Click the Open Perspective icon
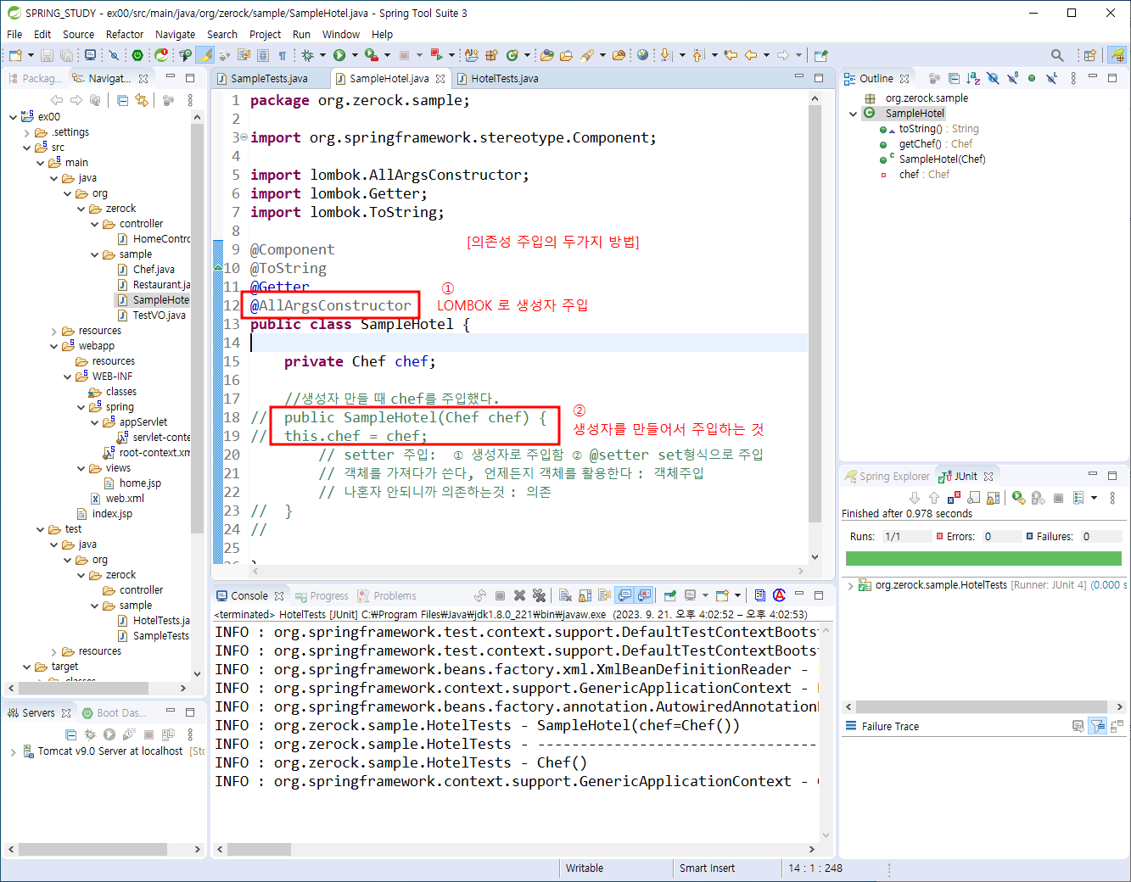Screen dimensions: 1131x882 1090,55
